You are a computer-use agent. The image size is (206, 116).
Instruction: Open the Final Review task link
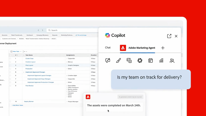(29, 86)
